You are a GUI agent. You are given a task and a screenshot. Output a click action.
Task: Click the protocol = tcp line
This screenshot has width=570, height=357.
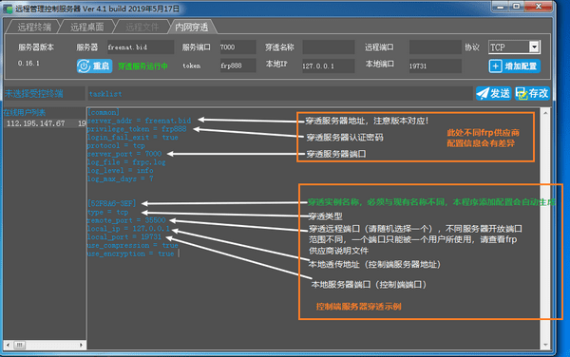point(116,145)
